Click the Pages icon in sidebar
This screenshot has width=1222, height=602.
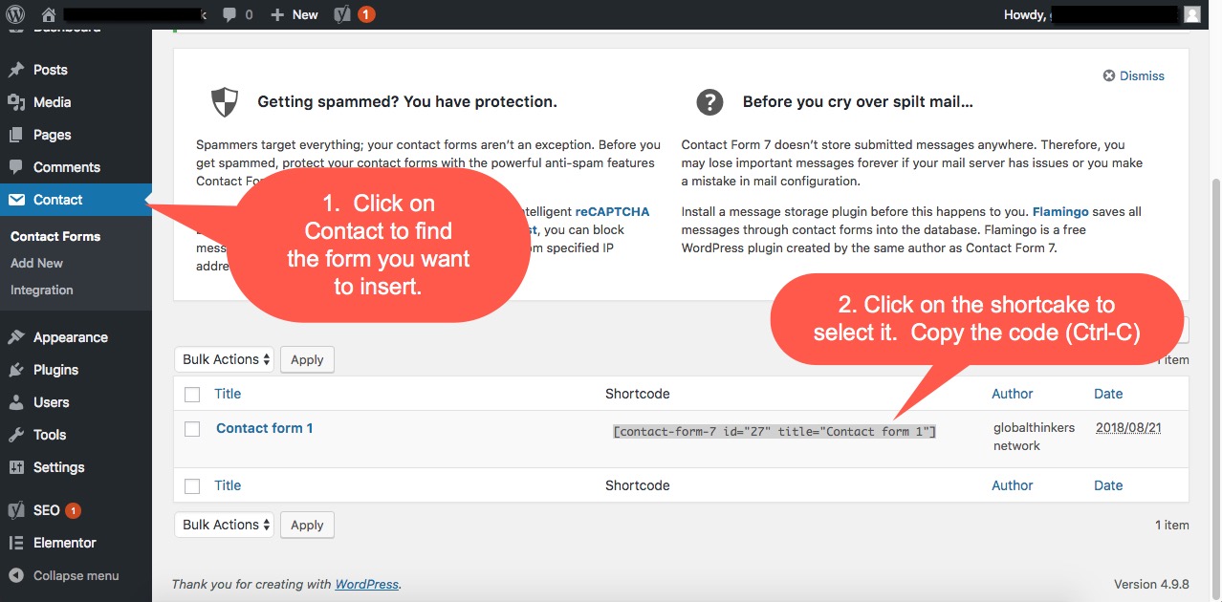pyautogui.click(x=15, y=135)
